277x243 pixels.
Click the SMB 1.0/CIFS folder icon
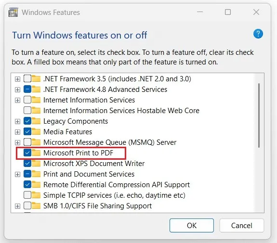(36, 206)
